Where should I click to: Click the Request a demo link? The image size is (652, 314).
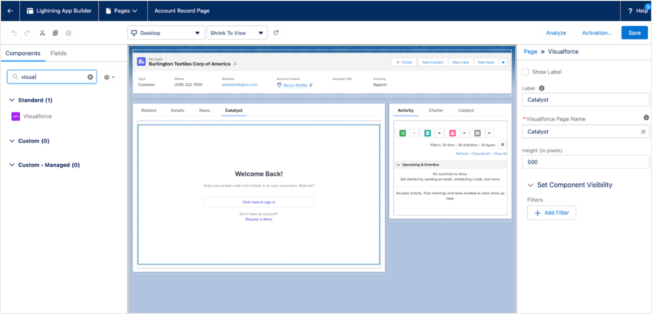(259, 219)
